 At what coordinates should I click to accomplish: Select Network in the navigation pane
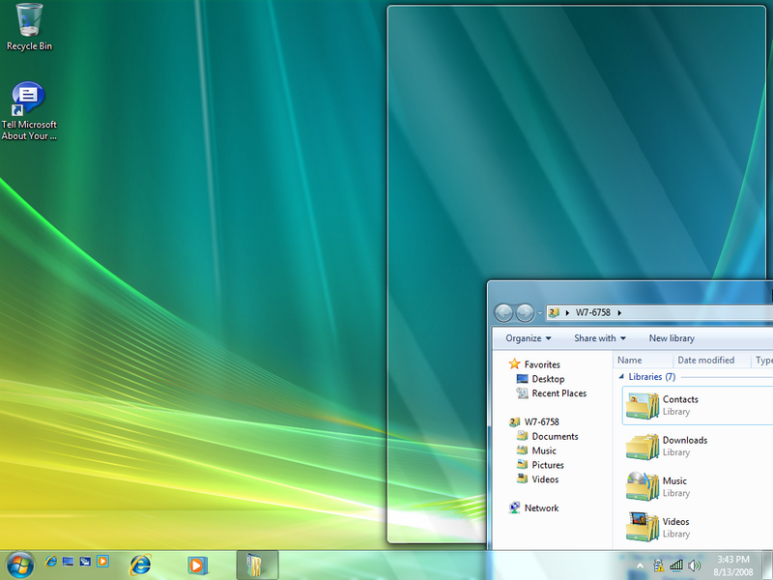pyautogui.click(x=541, y=507)
